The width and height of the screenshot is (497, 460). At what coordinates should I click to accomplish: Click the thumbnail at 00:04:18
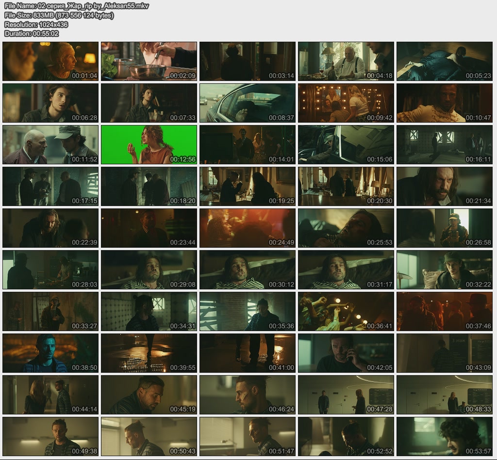[x=346, y=61]
